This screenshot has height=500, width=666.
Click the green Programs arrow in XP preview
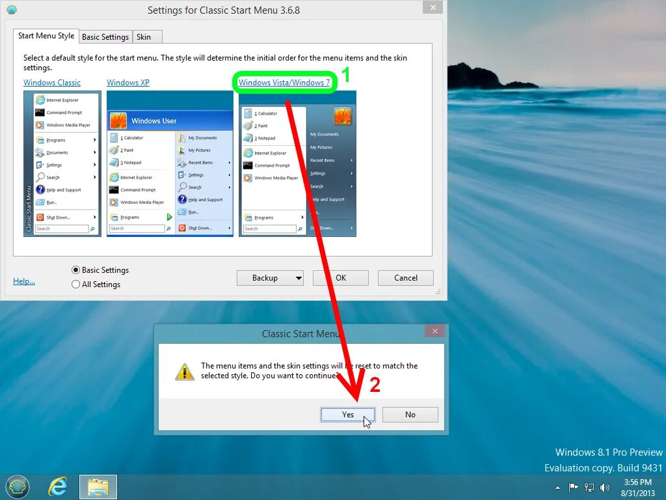click(x=170, y=217)
